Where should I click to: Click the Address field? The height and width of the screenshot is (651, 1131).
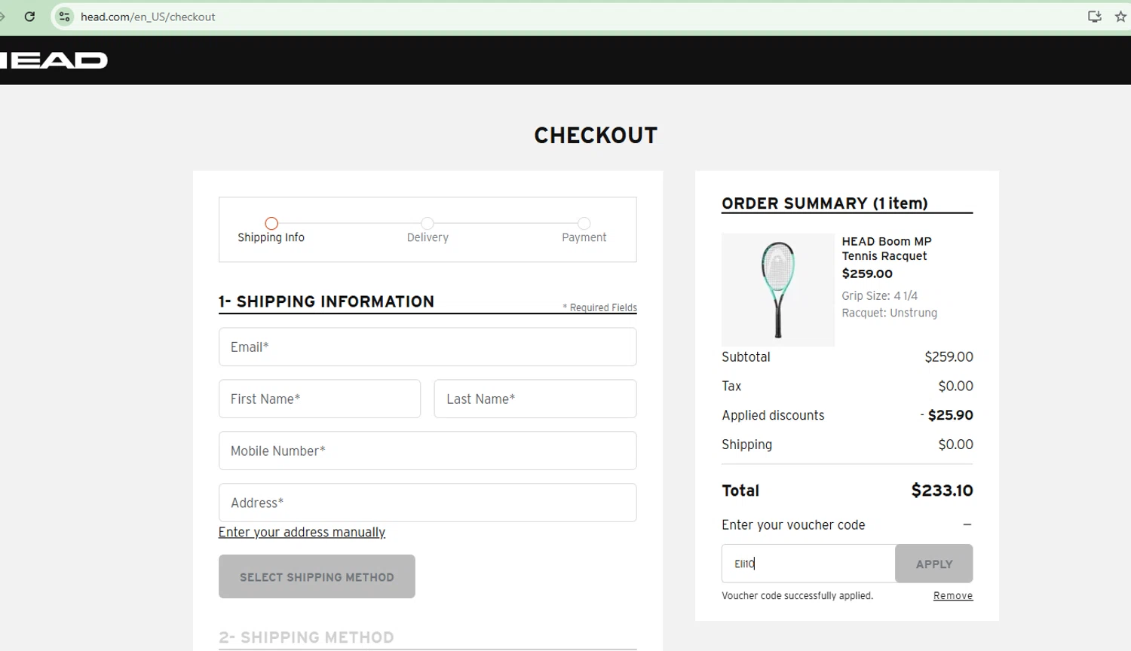point(428,503)
